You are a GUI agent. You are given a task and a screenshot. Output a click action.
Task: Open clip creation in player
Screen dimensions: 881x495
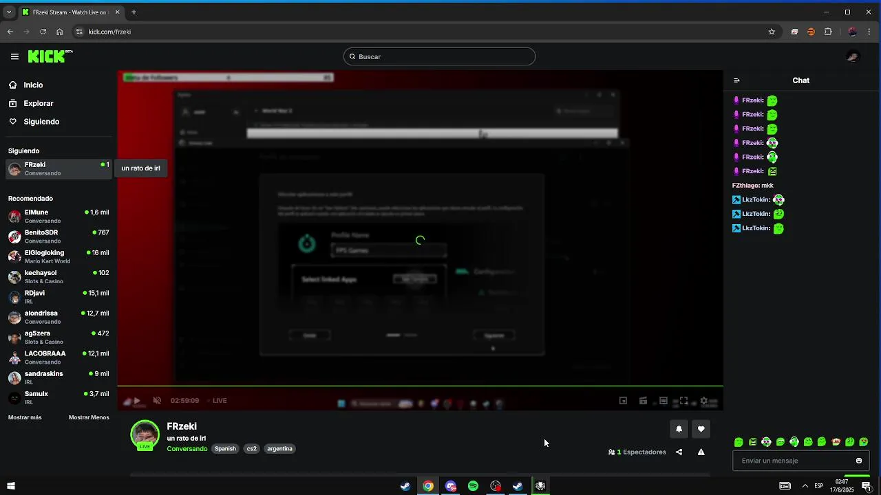[643, 401]
